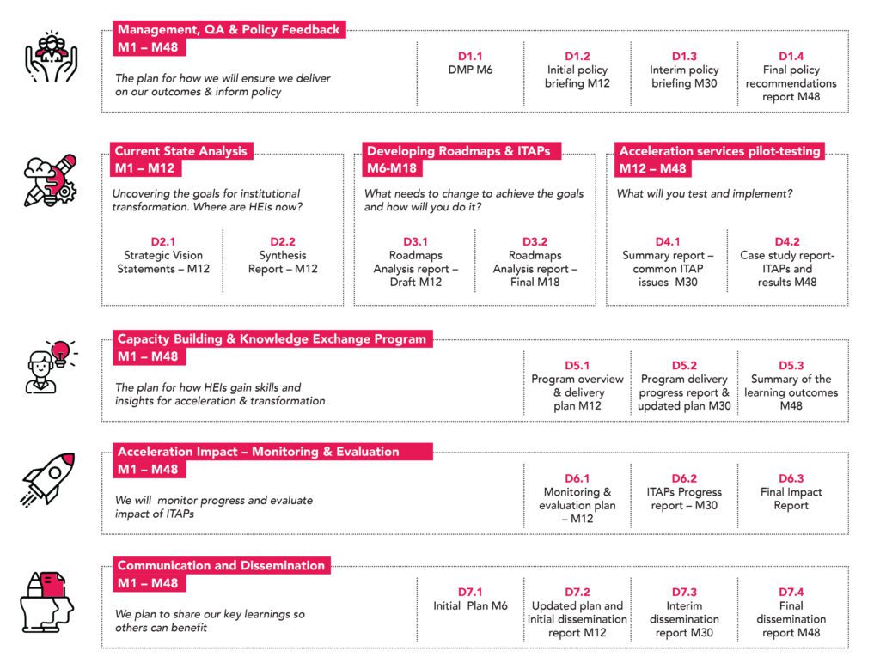The height and width of the screenshot is (669, 880).
Task: Open D6.3 Final Impact Report deliverable
Action: click(791, 492)
